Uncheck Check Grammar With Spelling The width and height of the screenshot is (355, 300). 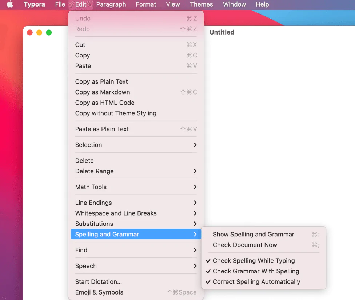click(256, 271)
